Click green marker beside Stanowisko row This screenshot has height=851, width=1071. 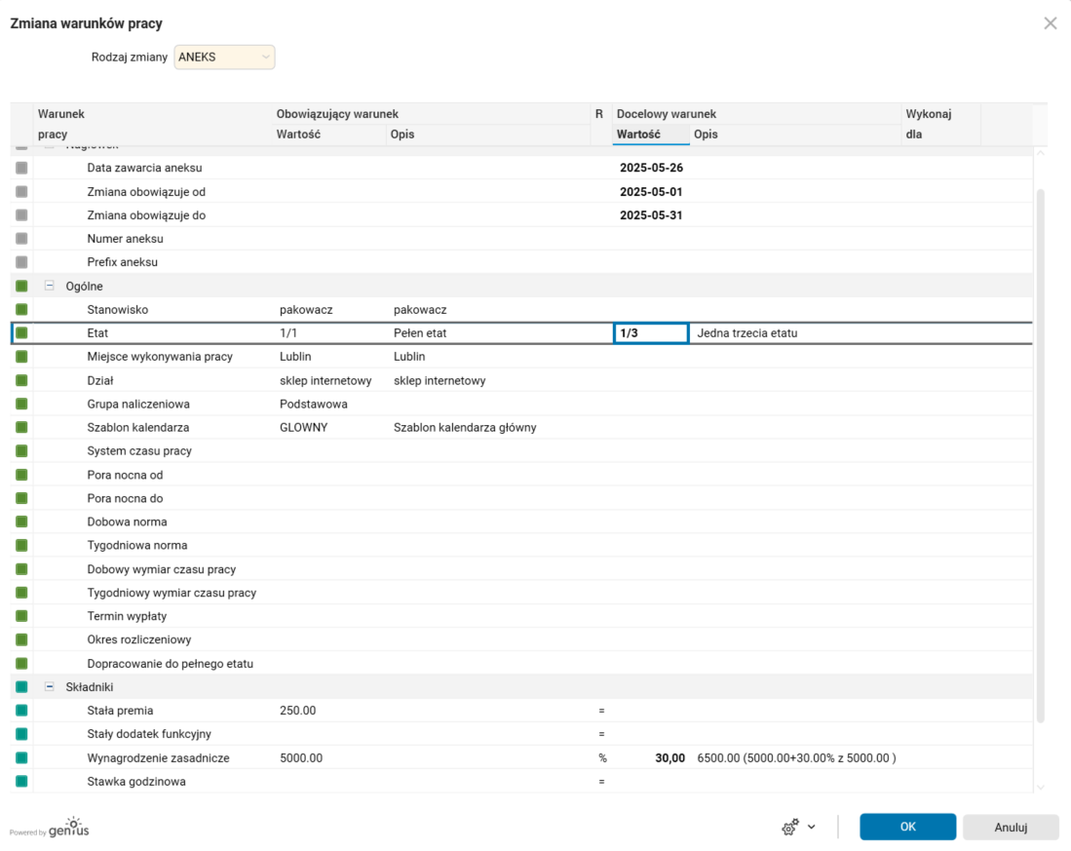(x=21, y=310)
